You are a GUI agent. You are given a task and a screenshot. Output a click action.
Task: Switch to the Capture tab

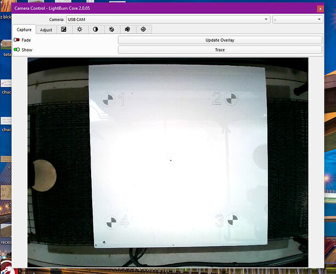pos(24,30)
